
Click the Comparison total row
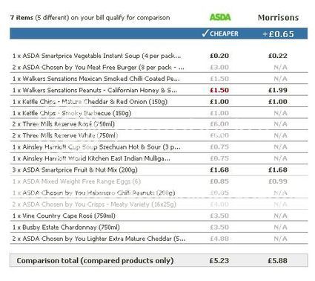click(159, 261)
